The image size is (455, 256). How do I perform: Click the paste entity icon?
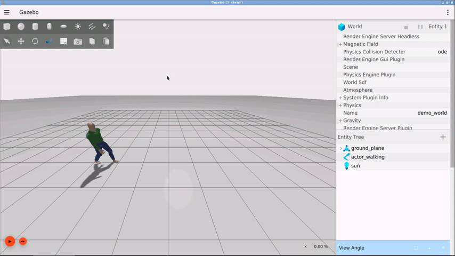pos(106,41)
